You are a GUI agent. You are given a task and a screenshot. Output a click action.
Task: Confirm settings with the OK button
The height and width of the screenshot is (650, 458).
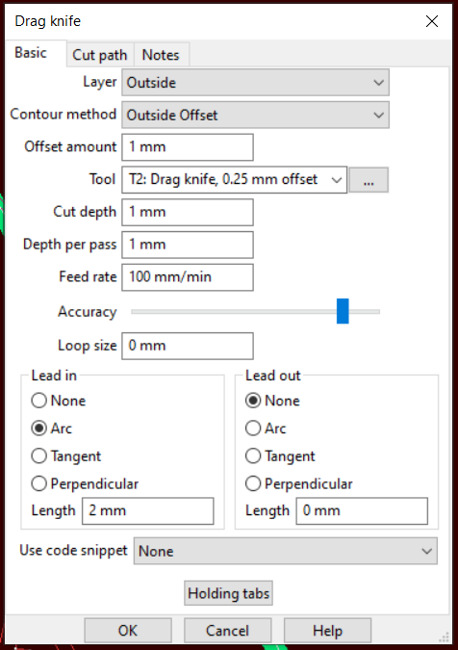coord(128,631)
